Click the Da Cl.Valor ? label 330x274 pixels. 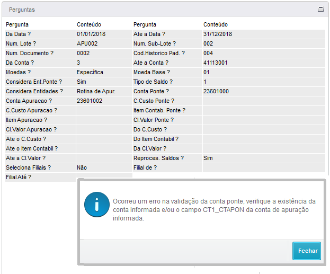point(150,149)
